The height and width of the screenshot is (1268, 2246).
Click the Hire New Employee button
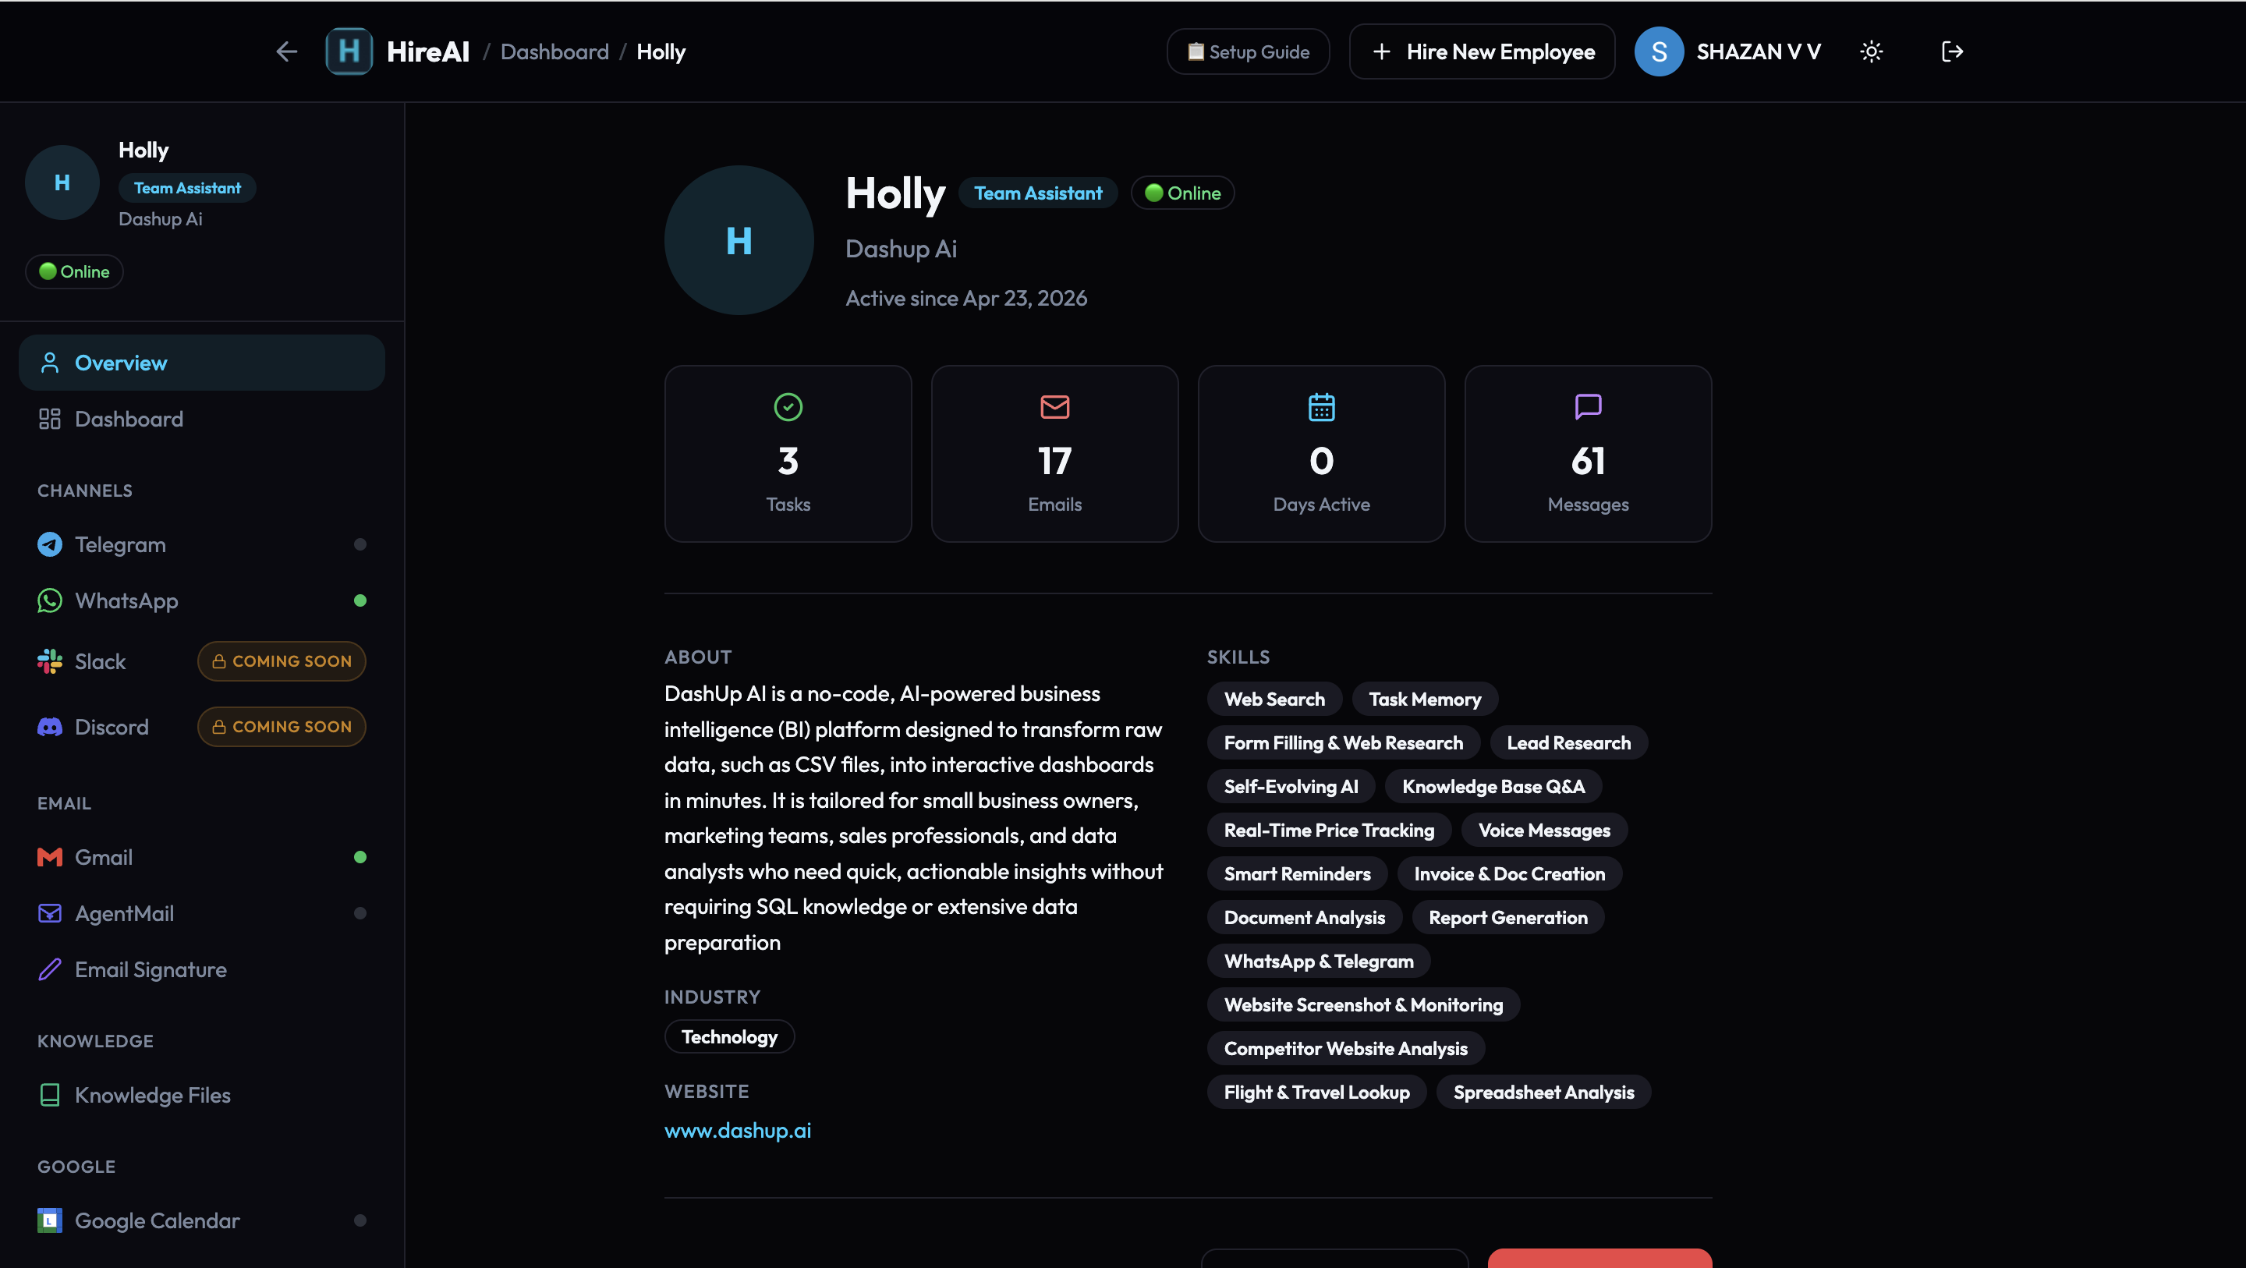point(1483,52)
